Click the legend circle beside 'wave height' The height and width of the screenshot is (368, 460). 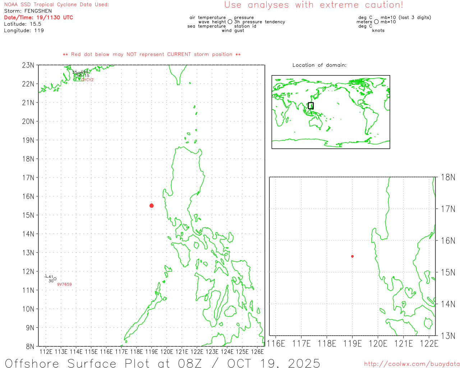(230, 22)
